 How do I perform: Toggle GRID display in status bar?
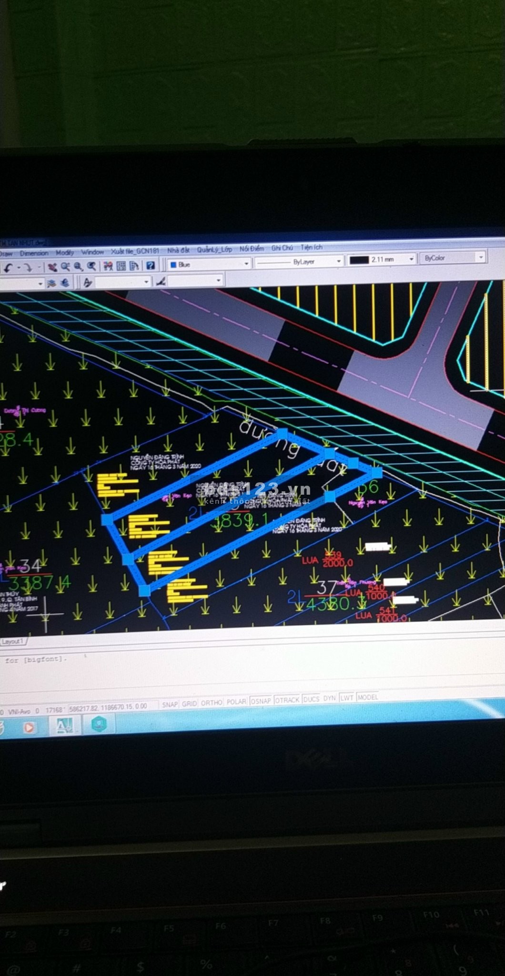click(189, 703)
